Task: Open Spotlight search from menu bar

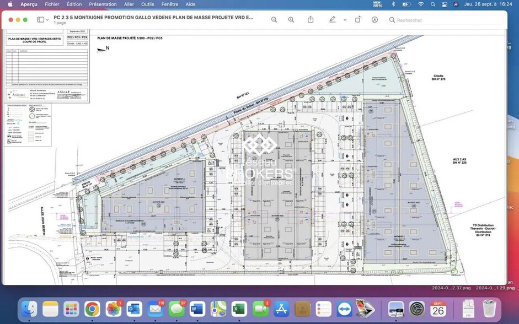Action: (434, 4)
